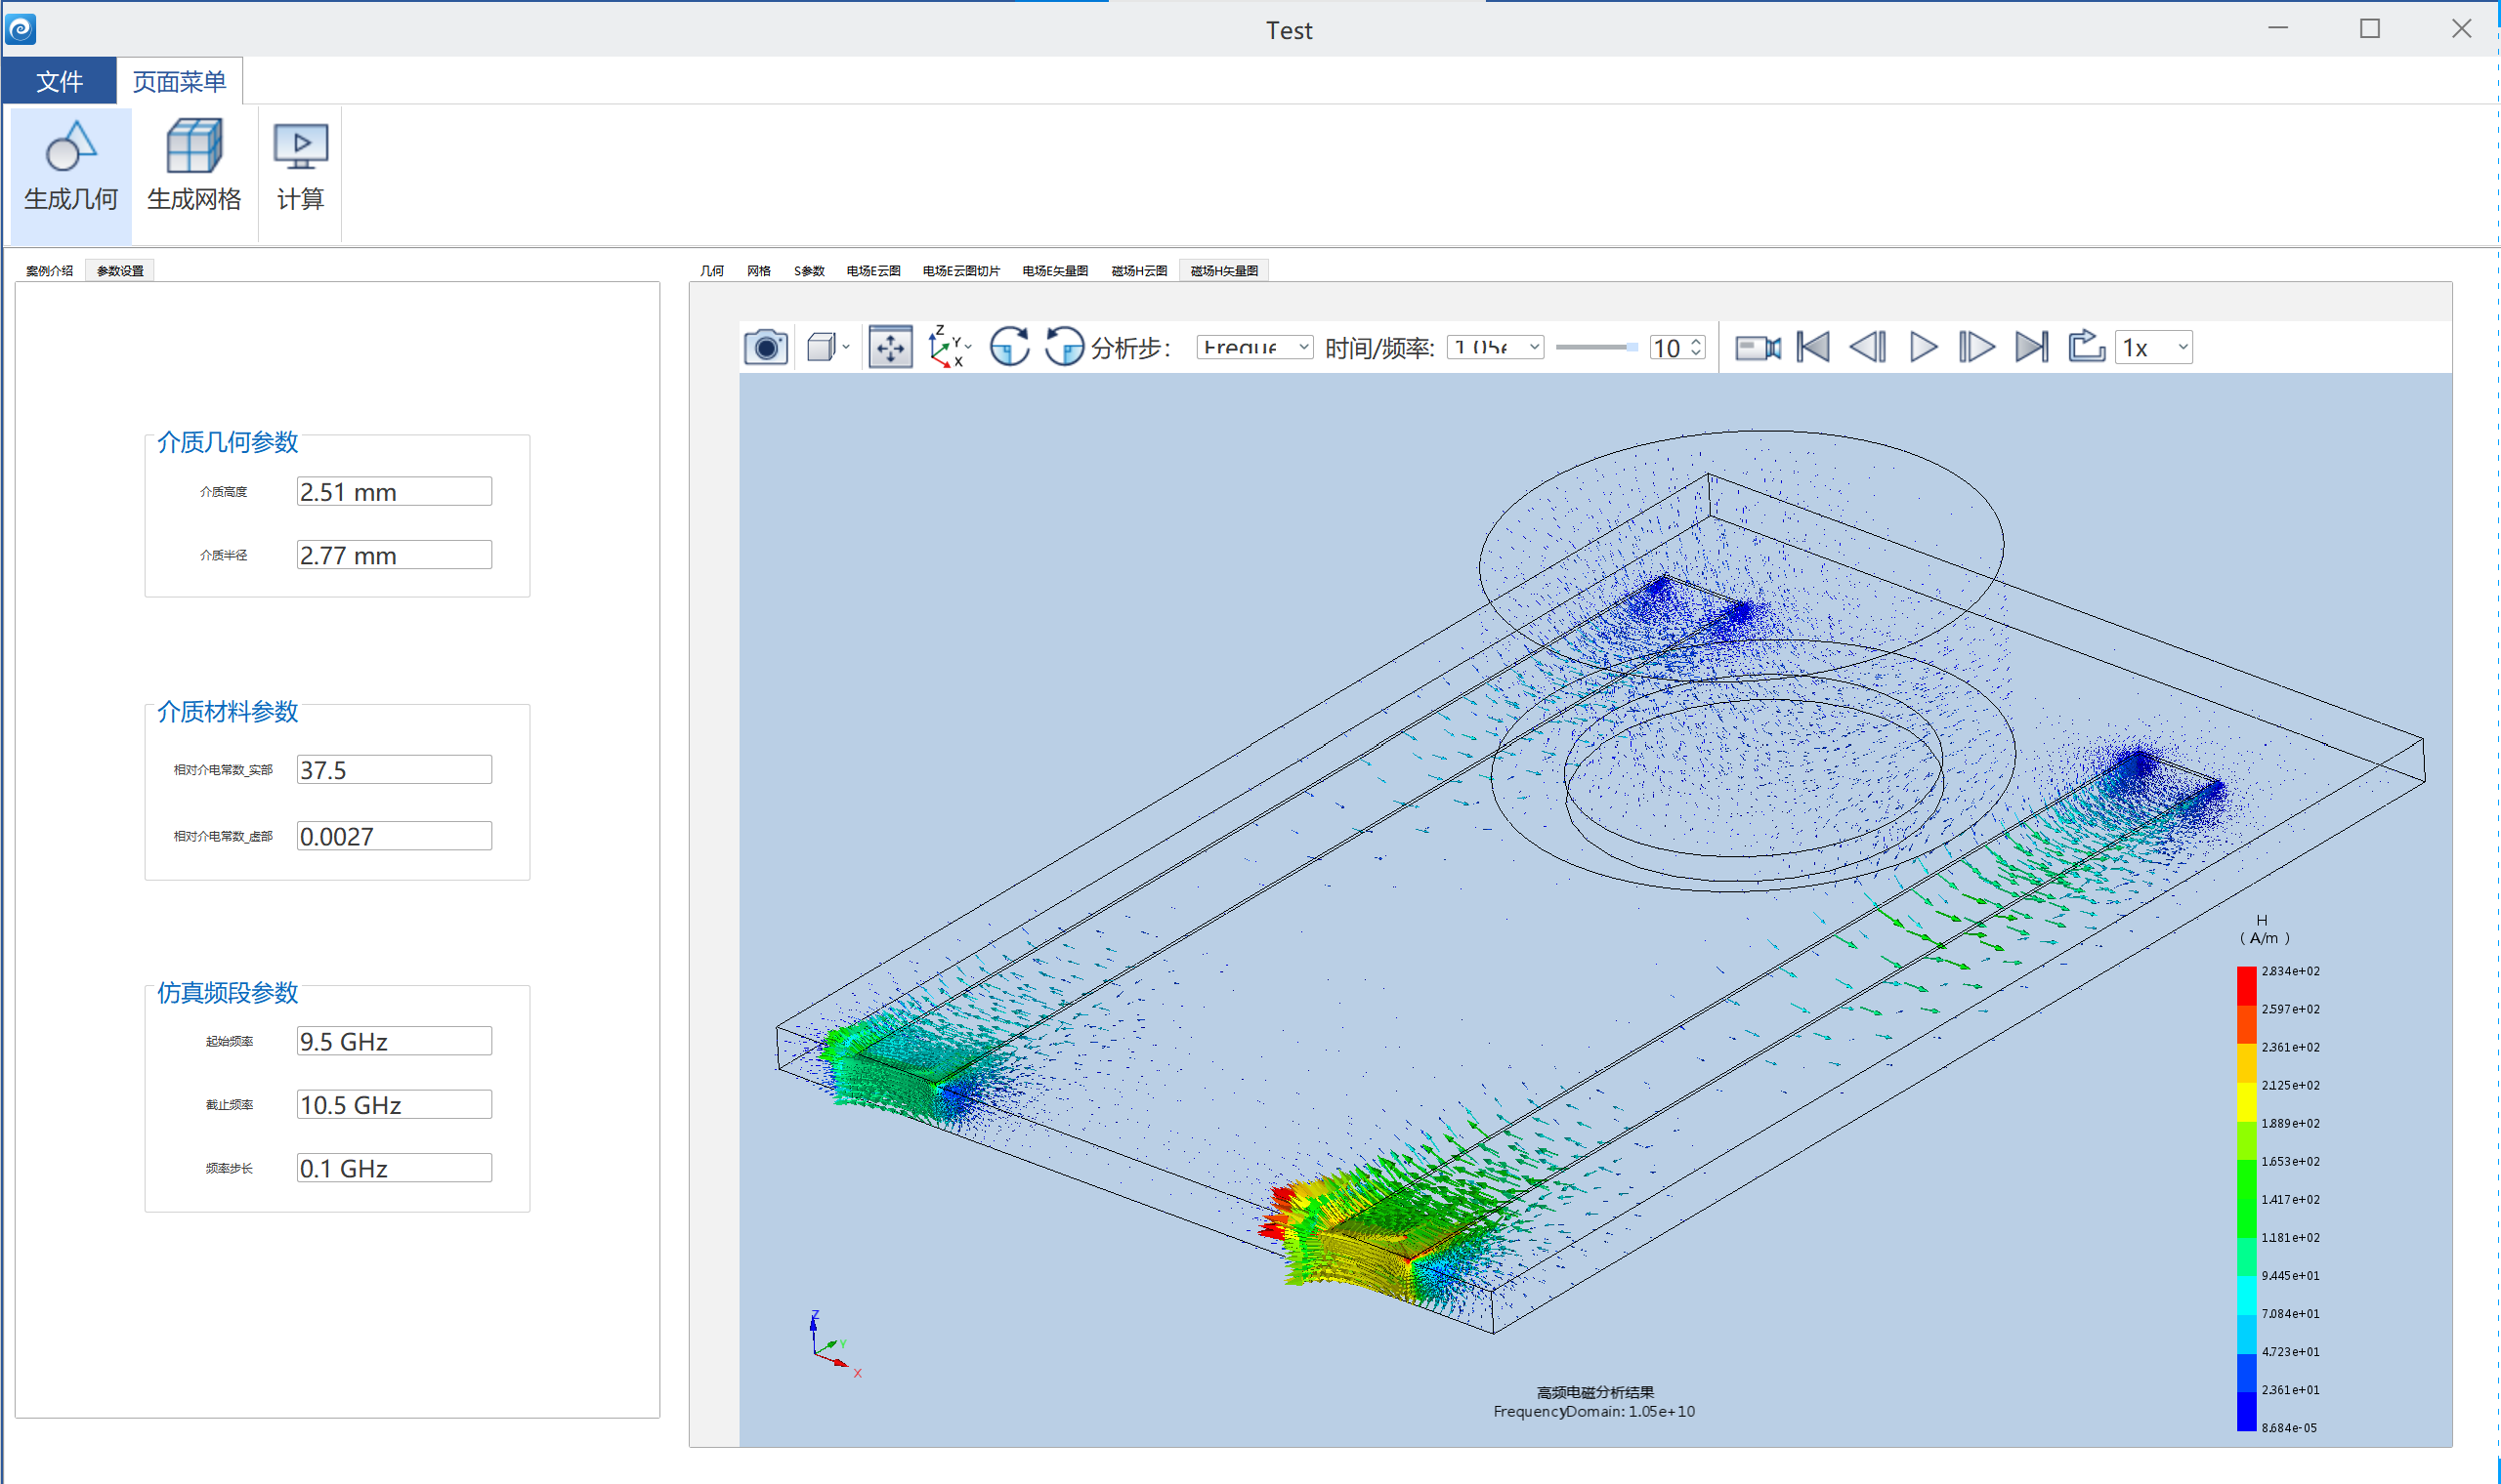Image resolution: width=2501 pixels, height=1484 pixels.
Task: Click the 8.684e-05 legend minimum value
Action: 2290,1429
